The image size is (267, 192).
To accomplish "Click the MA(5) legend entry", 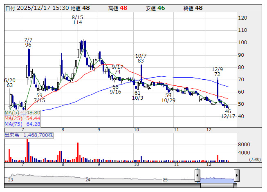I will click(x=22, y=112).
